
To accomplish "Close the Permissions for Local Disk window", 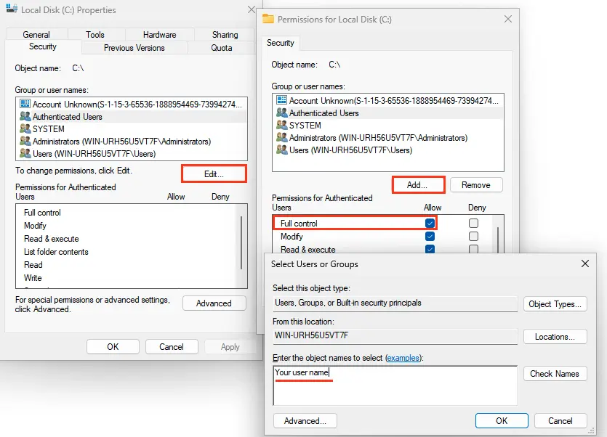I will tap(508, 20).
